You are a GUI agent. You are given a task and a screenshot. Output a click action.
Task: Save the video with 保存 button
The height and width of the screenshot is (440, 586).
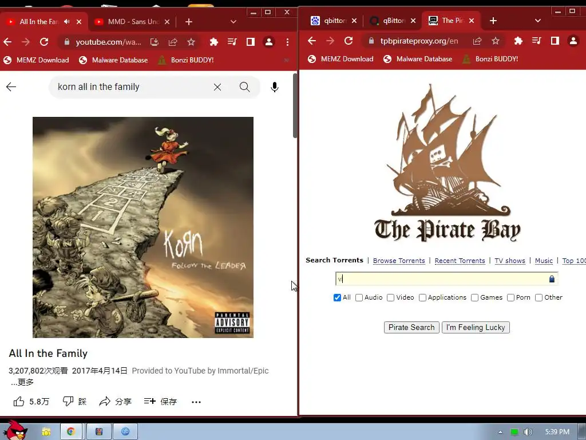pos(160,402)
